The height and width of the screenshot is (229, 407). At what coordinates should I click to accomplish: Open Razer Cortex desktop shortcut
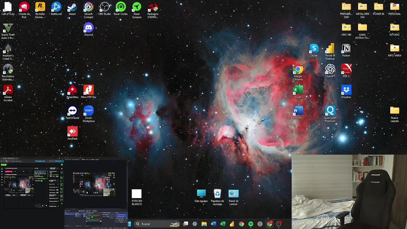coord(121,9)
